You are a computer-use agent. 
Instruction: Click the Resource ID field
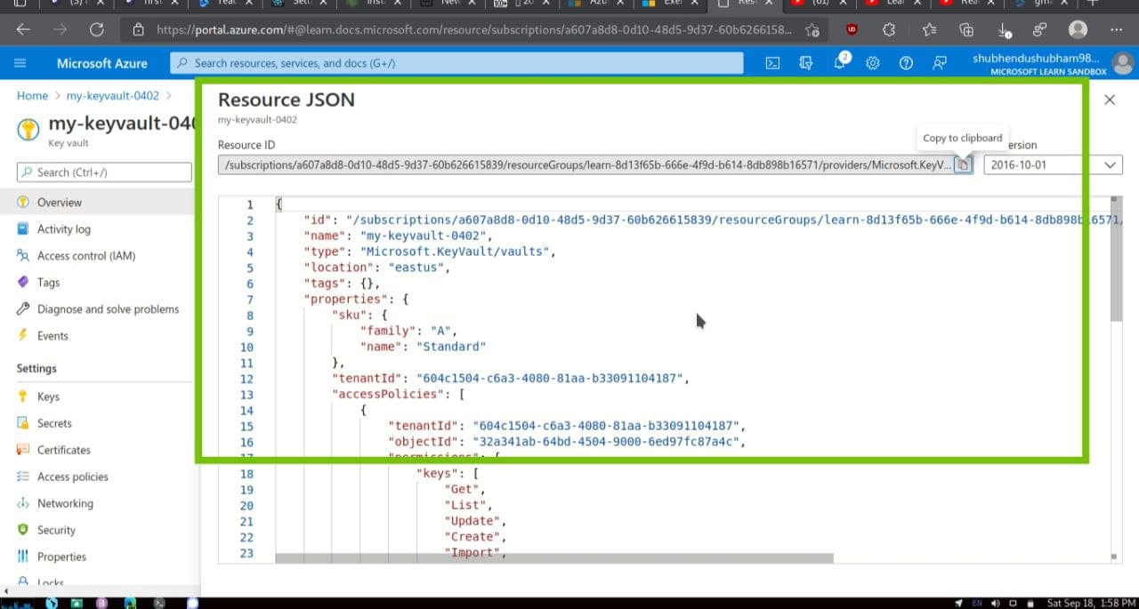[x=586, y=164]
